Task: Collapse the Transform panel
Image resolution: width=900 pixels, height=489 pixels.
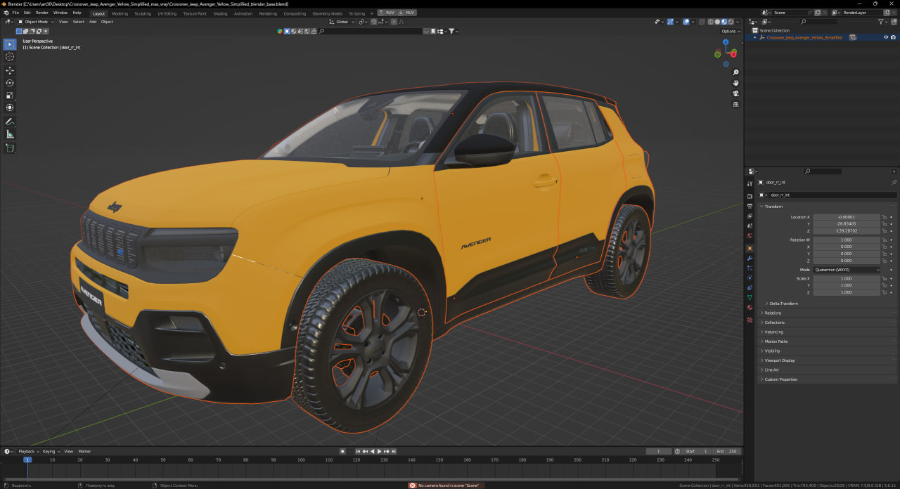Action: pyautogui.click(x=773, y=207)
